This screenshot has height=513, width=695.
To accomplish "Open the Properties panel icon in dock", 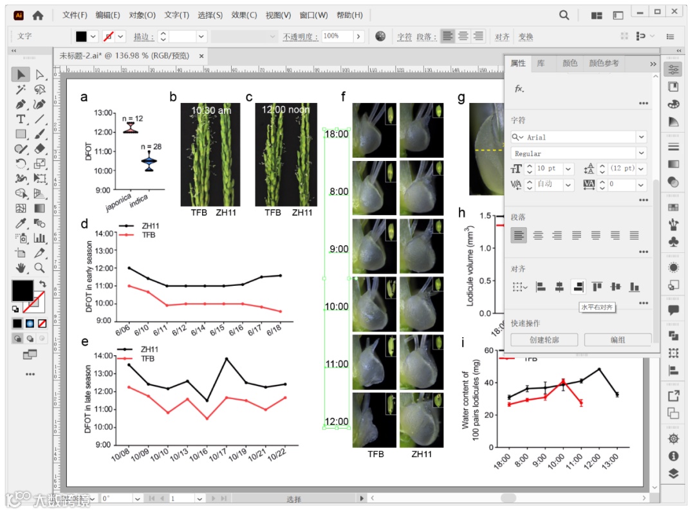I will [673, 70].
